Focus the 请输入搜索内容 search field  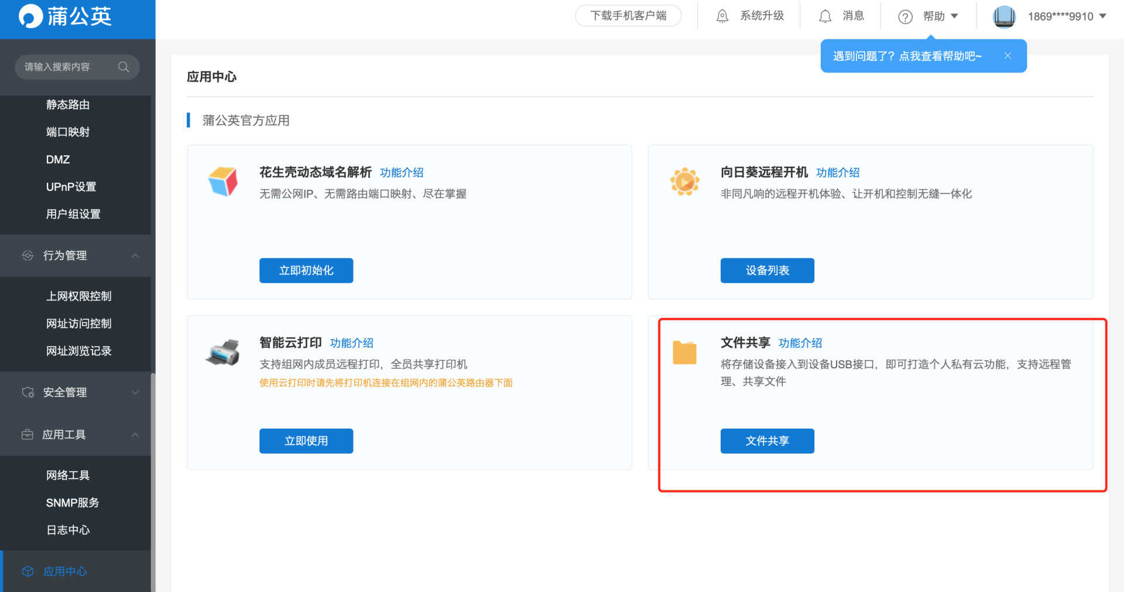pos(77,67)
